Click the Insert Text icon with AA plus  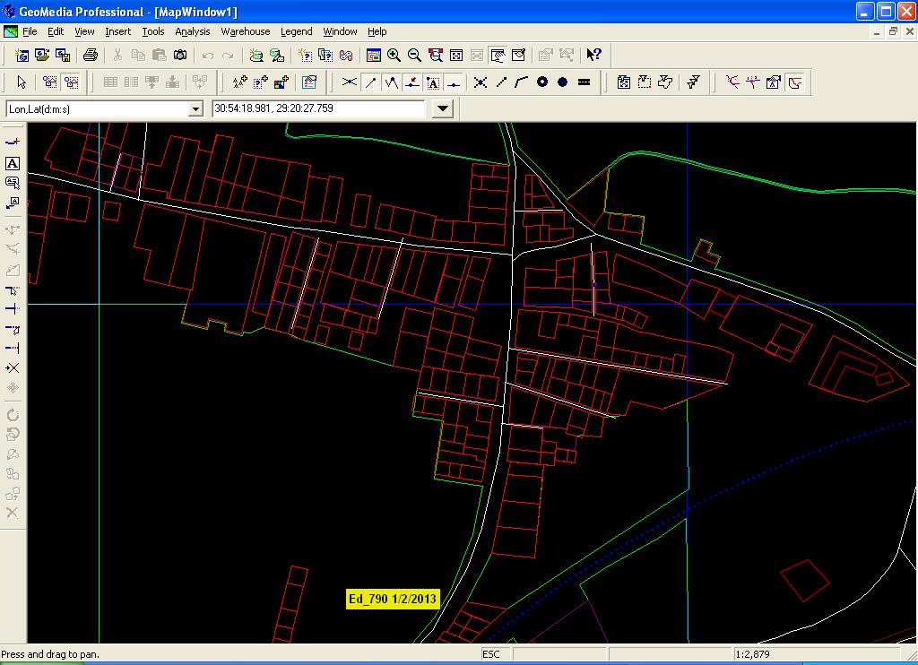(240, 82)
